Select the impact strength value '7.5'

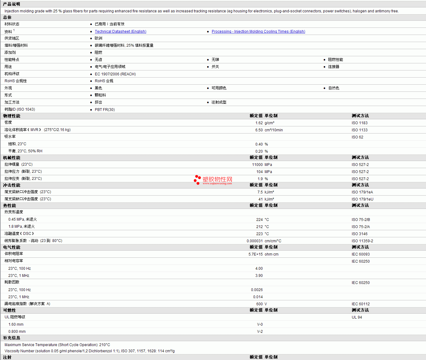pos(260,192)
